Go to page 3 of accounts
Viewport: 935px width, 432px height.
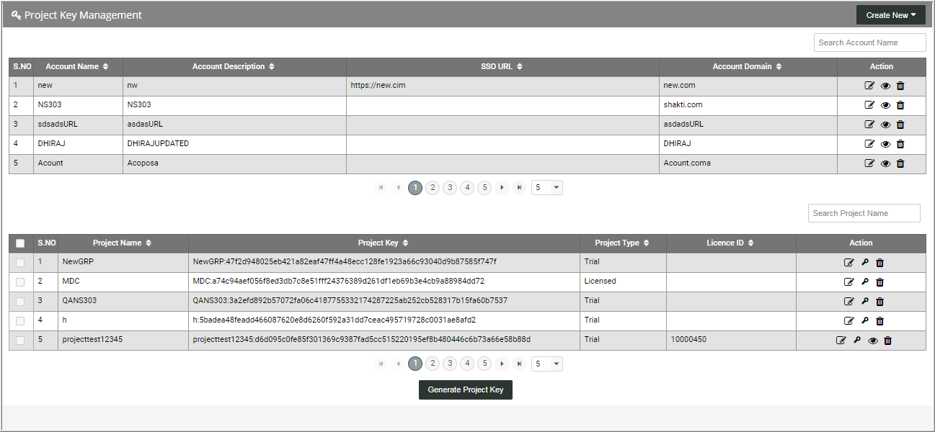pyautogui.click(x=450, y=188)
